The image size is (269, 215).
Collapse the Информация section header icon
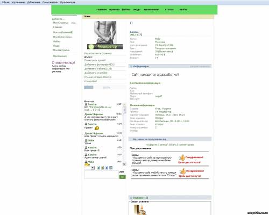click(131, 67)
